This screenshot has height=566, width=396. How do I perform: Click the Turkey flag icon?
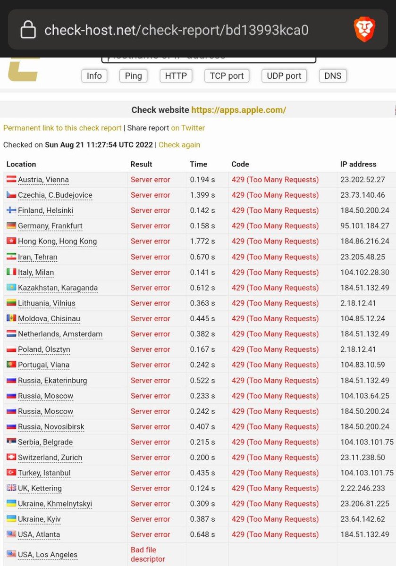coord(11,473)
